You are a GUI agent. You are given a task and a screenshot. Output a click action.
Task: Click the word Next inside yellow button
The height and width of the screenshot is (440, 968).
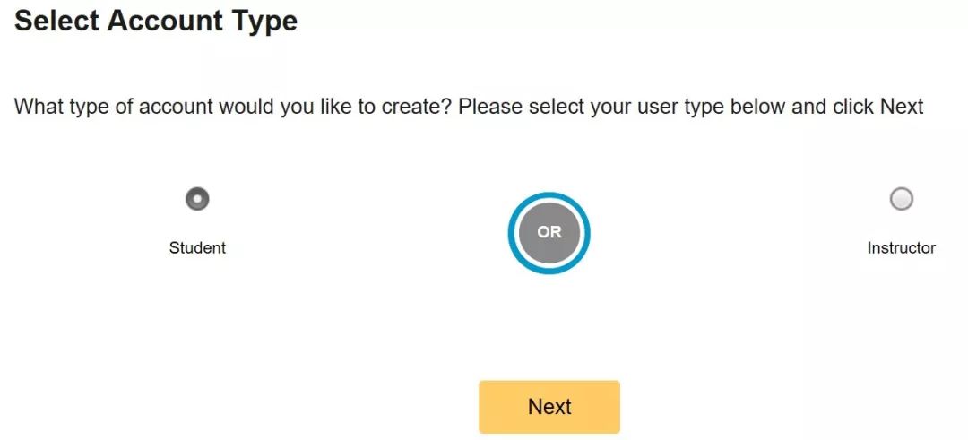click(x=549, y=407)
